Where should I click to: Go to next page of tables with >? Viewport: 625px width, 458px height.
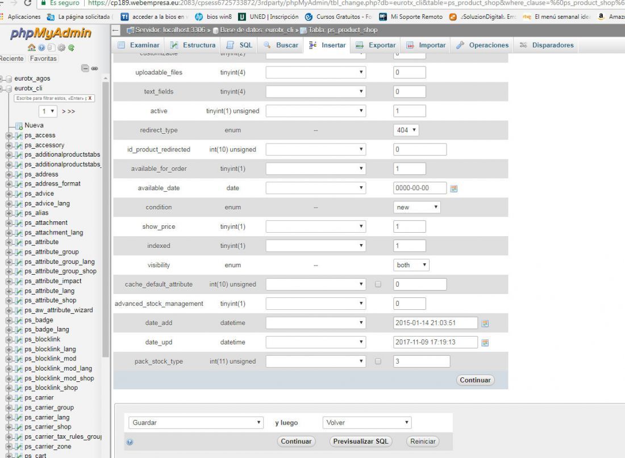point(64,111)
